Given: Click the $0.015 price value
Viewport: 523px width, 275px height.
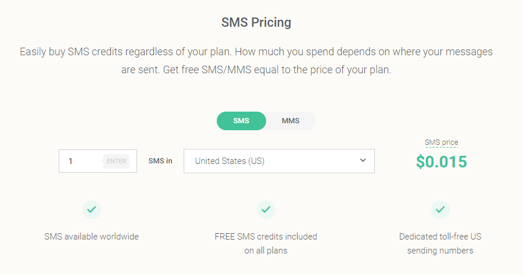Looking at the screenshot, I should click(x=441, y=162).
